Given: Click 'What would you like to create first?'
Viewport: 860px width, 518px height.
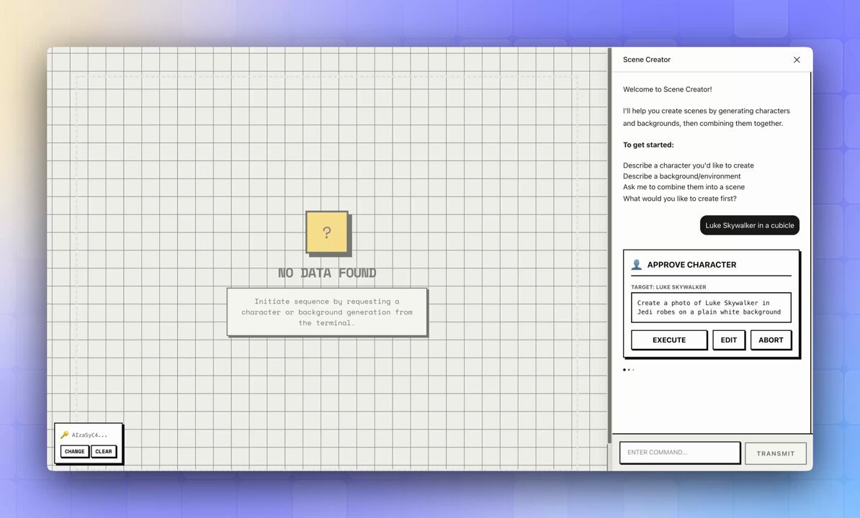Looking at the screenshot, I should point(679,199).
